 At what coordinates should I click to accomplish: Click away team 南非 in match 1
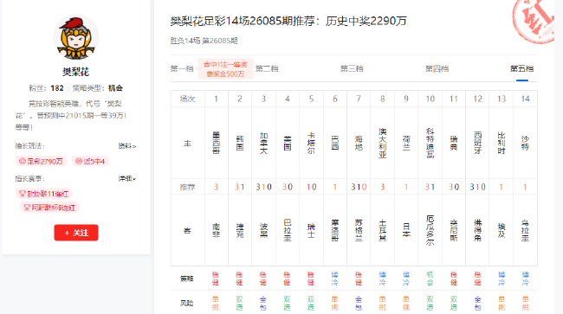[x=217, y=230]
